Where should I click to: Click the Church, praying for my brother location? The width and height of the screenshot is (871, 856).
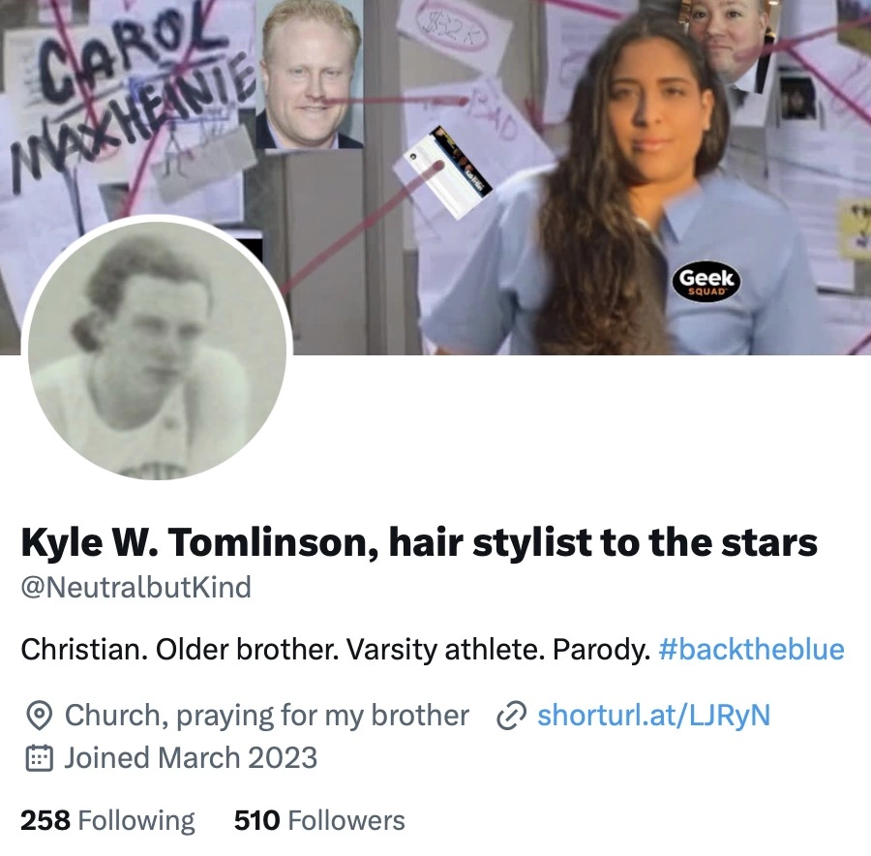click(x=267, y=716)
